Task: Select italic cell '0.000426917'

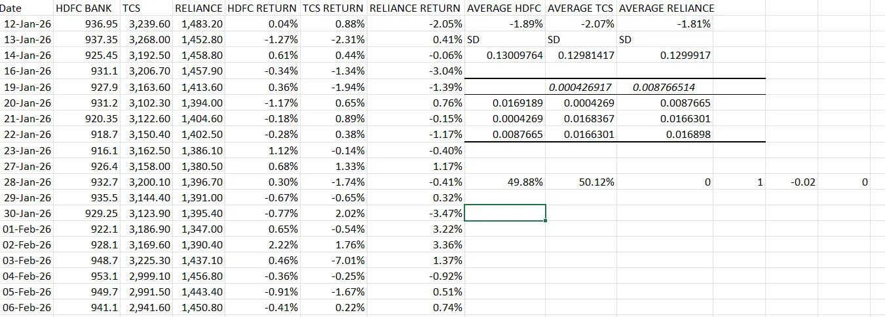Action: point(580,87)
